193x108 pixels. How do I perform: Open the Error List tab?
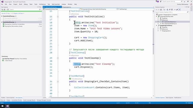3,100
